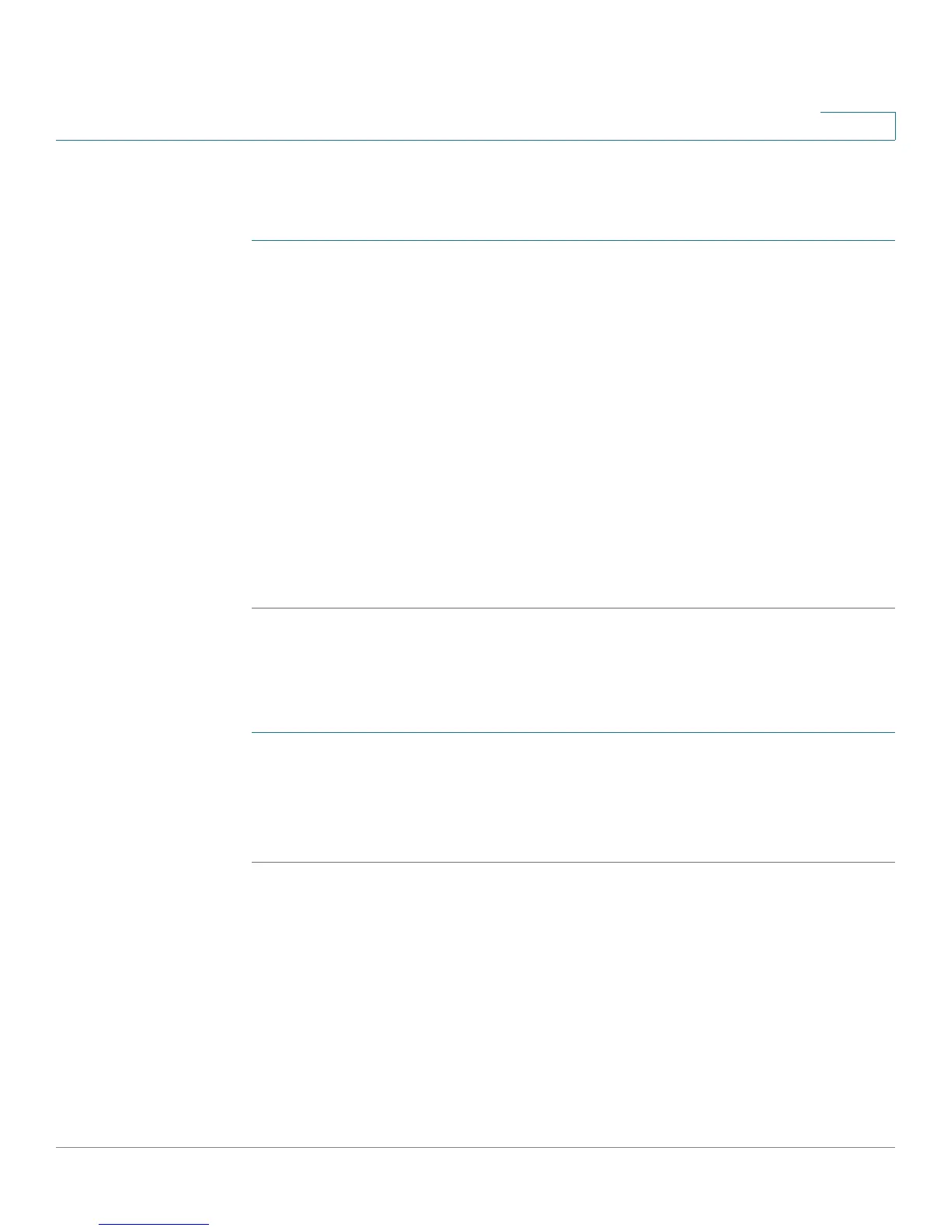The width and height of the screenshot is (951, 1231).
Task: Click the third blue section divider line
Action: coord(573,733)
